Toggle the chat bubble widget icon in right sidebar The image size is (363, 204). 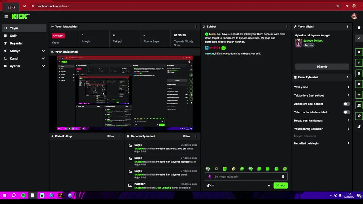pos(359,84)
